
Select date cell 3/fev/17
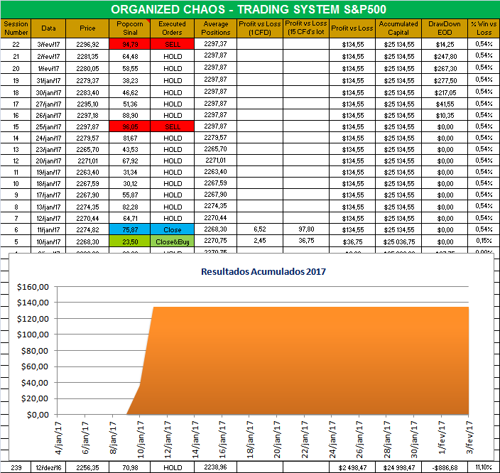48,44
